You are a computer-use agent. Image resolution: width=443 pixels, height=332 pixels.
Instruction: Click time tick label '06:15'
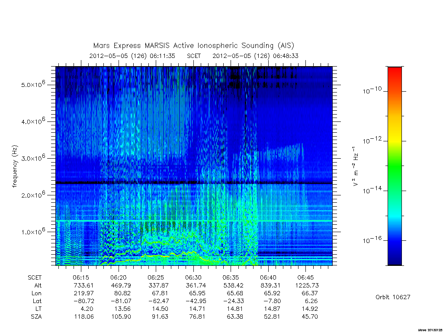81,278
